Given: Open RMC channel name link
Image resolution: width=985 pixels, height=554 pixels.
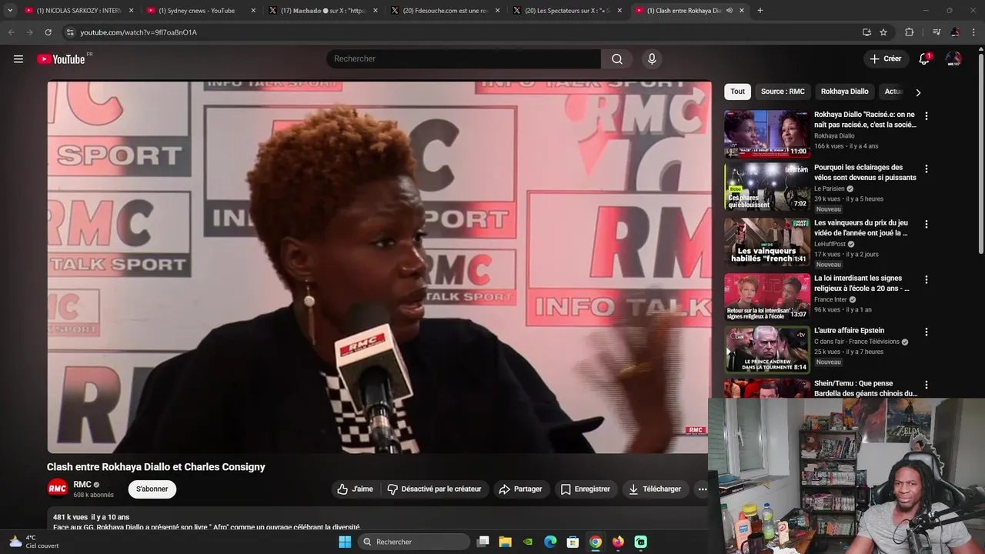Looking at the screenshot, I should tap(82, 485).
